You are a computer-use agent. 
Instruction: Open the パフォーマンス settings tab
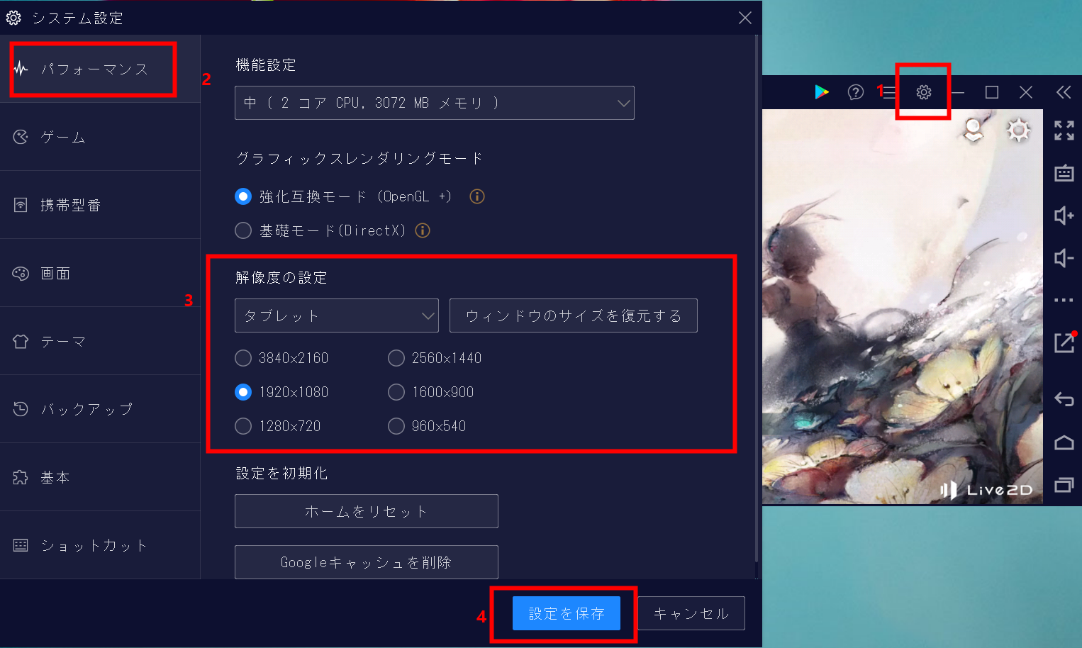pos(100,69)
